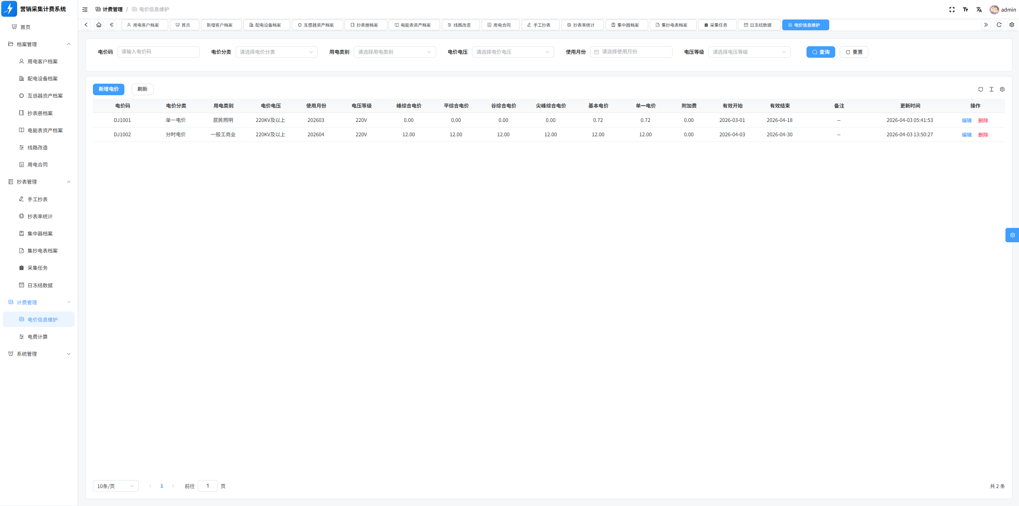Focus the 电价码 input field
The width and height of the screenshot is (1019, 506).
pos(158,52)
